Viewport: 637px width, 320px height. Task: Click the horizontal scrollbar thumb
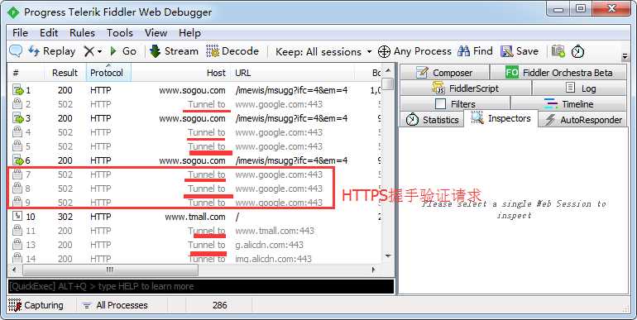(x=110, y=270)
